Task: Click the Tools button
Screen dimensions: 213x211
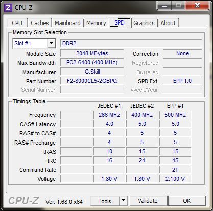Action: coord(105,201)
